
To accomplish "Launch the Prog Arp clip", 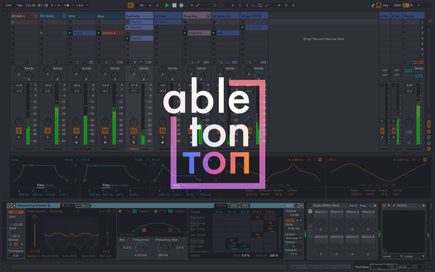I will point(185,33).
